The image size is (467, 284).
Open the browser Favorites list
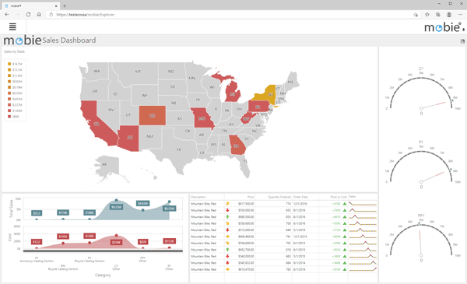tap(427, 15)
